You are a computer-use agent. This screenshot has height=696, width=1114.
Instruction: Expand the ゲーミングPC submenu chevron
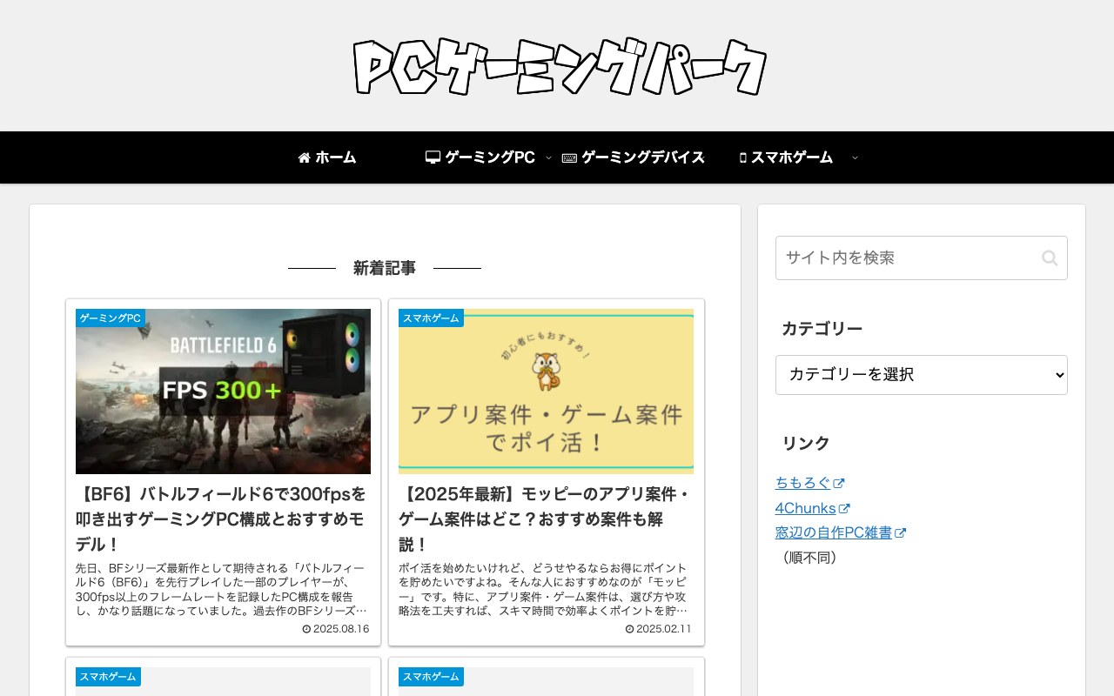pos(548,157)
